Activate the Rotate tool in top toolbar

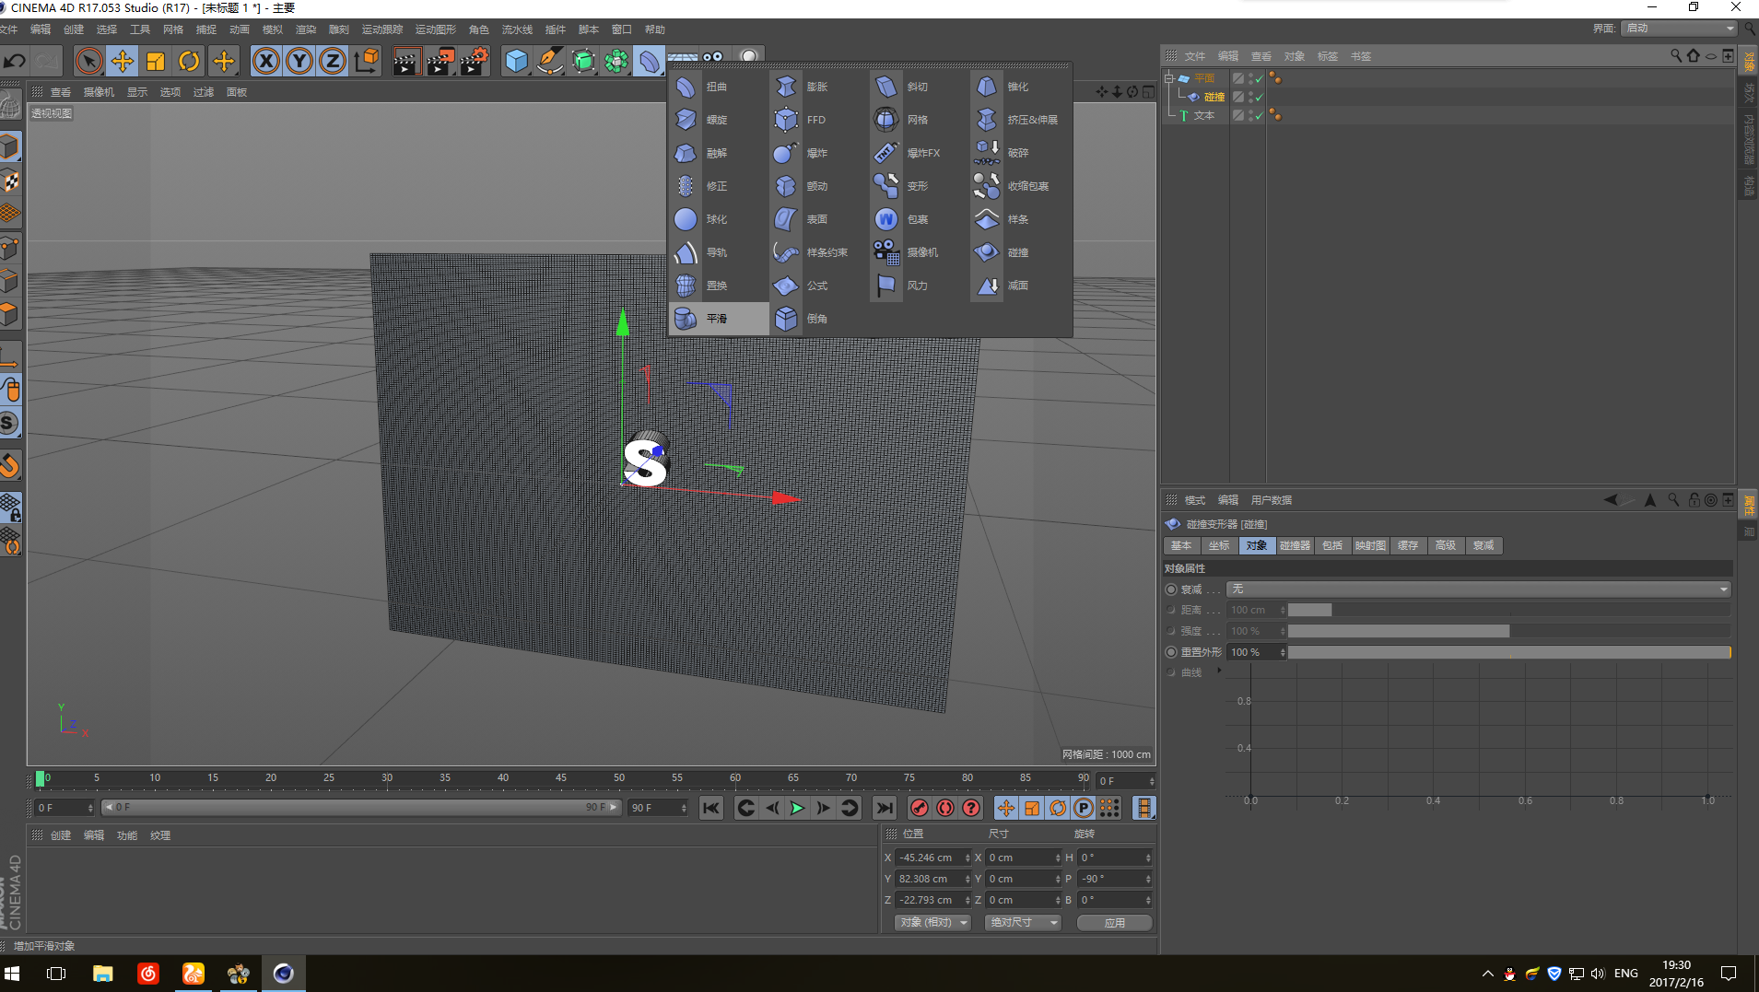pyautogui.click(x=189, y=62)
